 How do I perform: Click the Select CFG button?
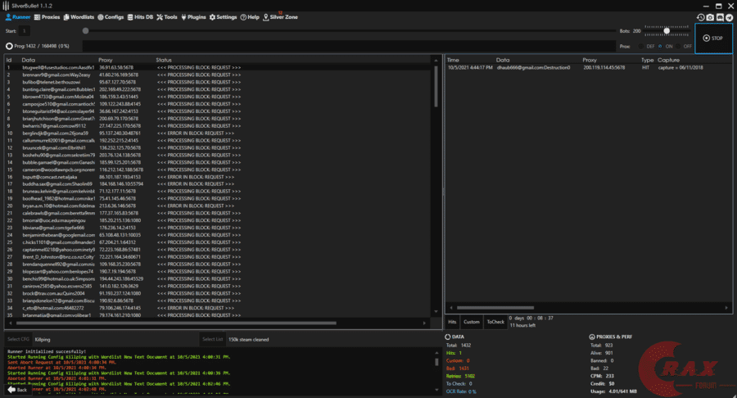click(17, 338)
